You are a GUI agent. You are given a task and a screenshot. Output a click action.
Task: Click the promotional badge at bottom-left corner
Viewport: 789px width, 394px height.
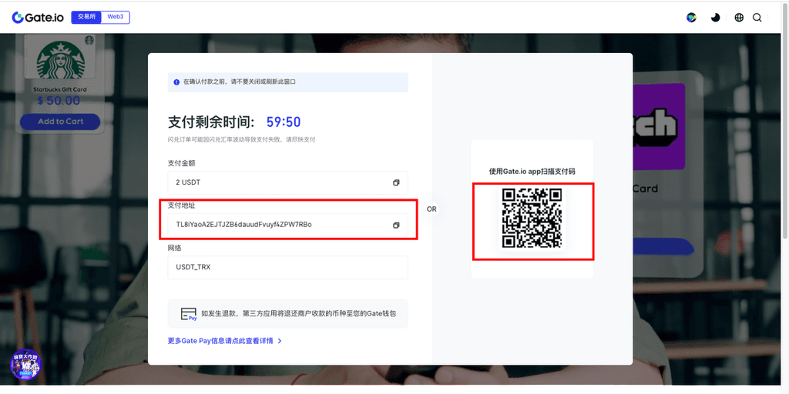(x=26, y=366)
